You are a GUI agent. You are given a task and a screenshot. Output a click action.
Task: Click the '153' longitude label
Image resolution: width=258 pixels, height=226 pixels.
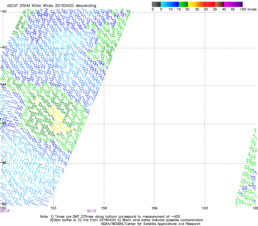click(x=53, y=208)
